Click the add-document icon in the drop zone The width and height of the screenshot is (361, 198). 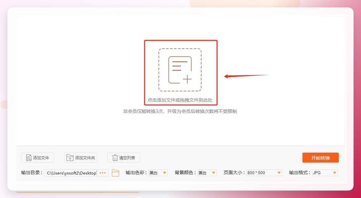(x=180, y=70)
